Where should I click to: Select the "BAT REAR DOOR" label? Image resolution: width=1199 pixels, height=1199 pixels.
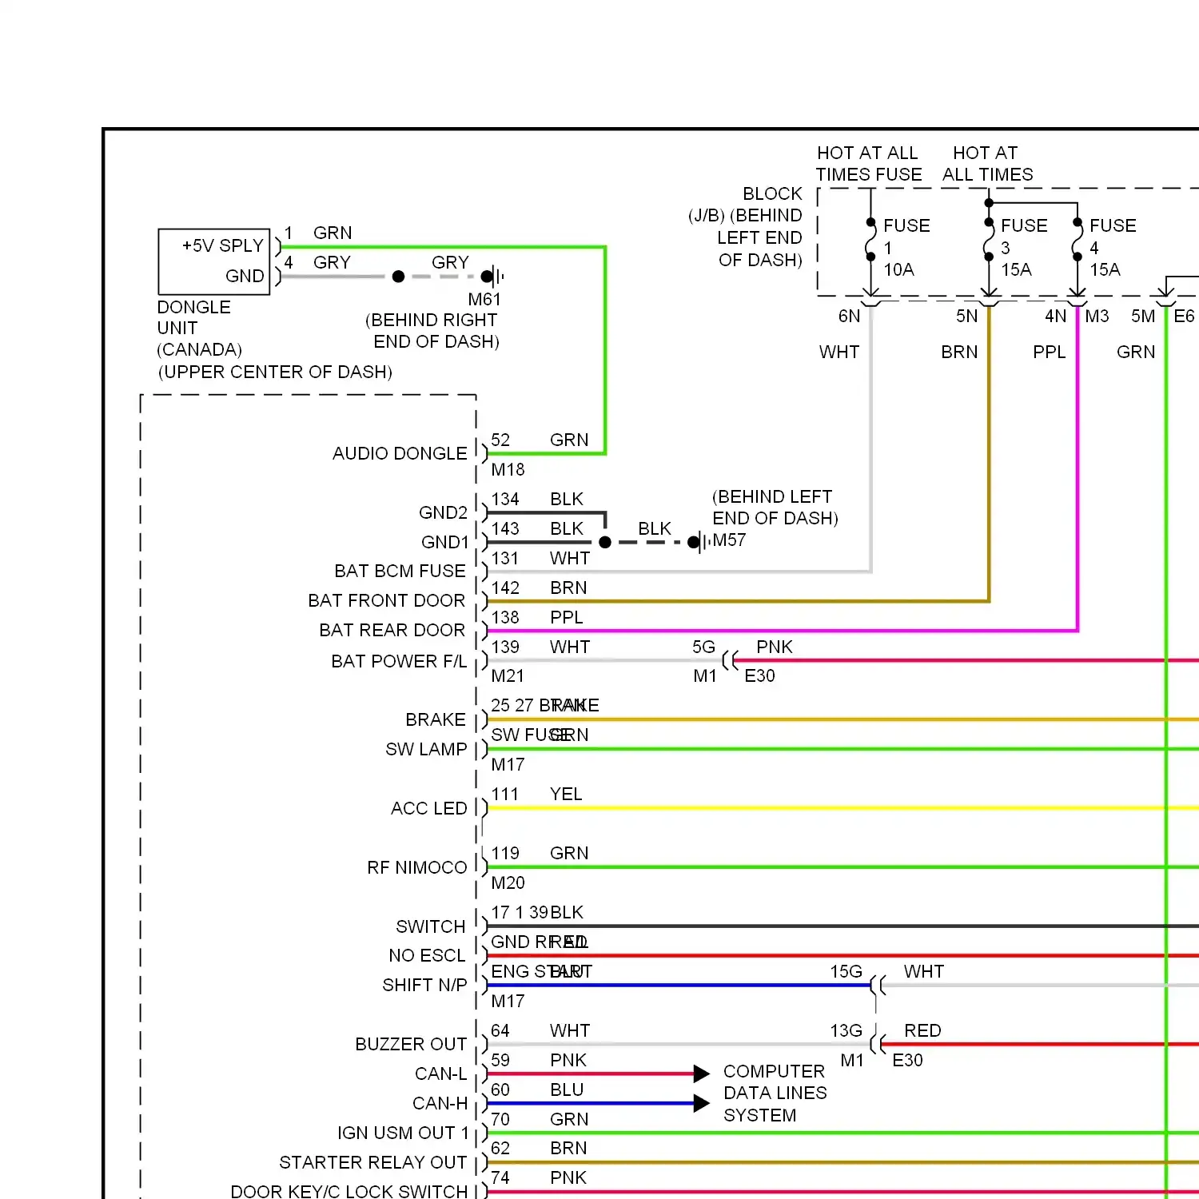click(392, 631)
